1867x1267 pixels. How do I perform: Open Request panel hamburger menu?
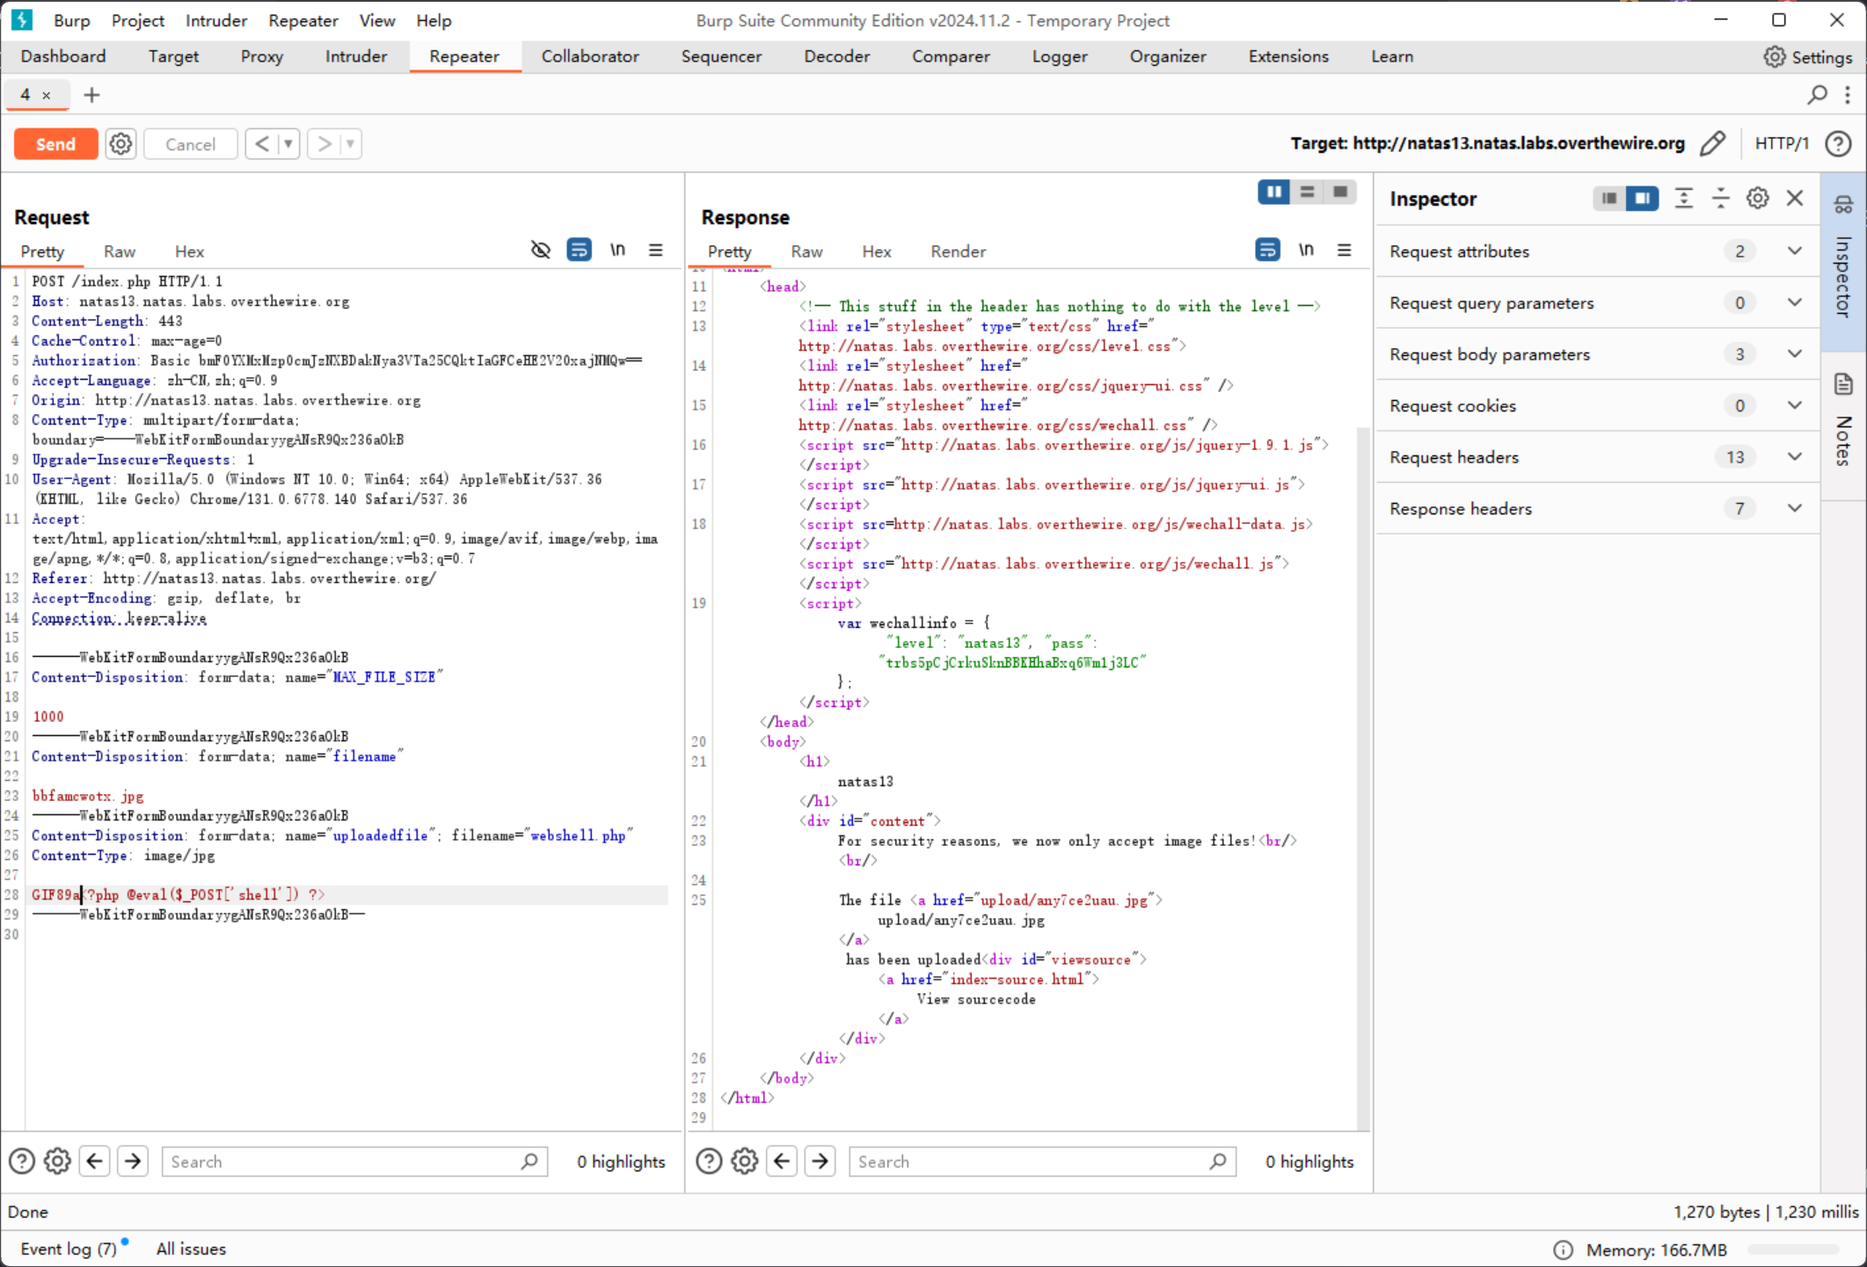pyautogui.click(x=656, y=251)
